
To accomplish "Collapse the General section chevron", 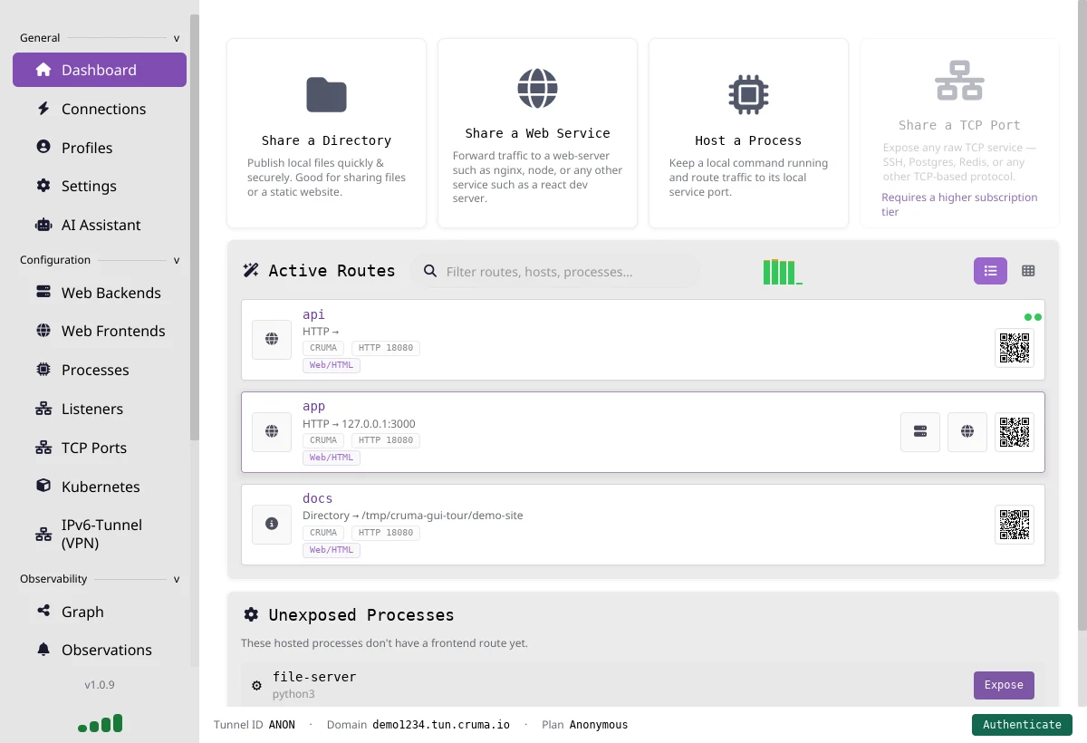I will point(177,38).
